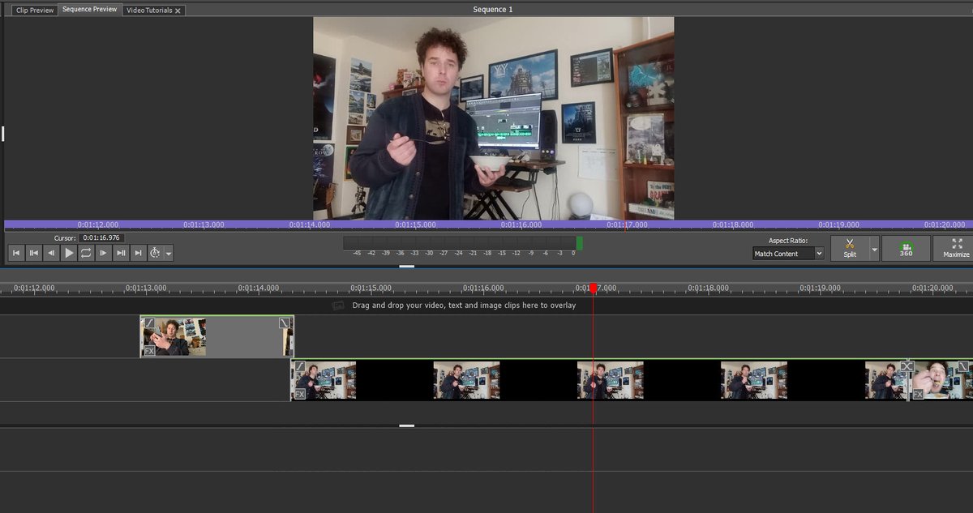973x513 pixels.
Task: Step forward one frame
Action: pos(104,252)
